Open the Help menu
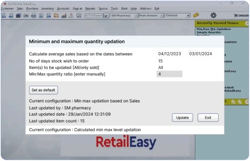Image resolution: width=250 pixels, height=161 pixels. click(x=134, y=9)
